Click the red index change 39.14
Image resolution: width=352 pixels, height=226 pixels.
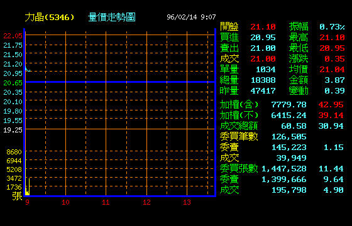point(331,116)
